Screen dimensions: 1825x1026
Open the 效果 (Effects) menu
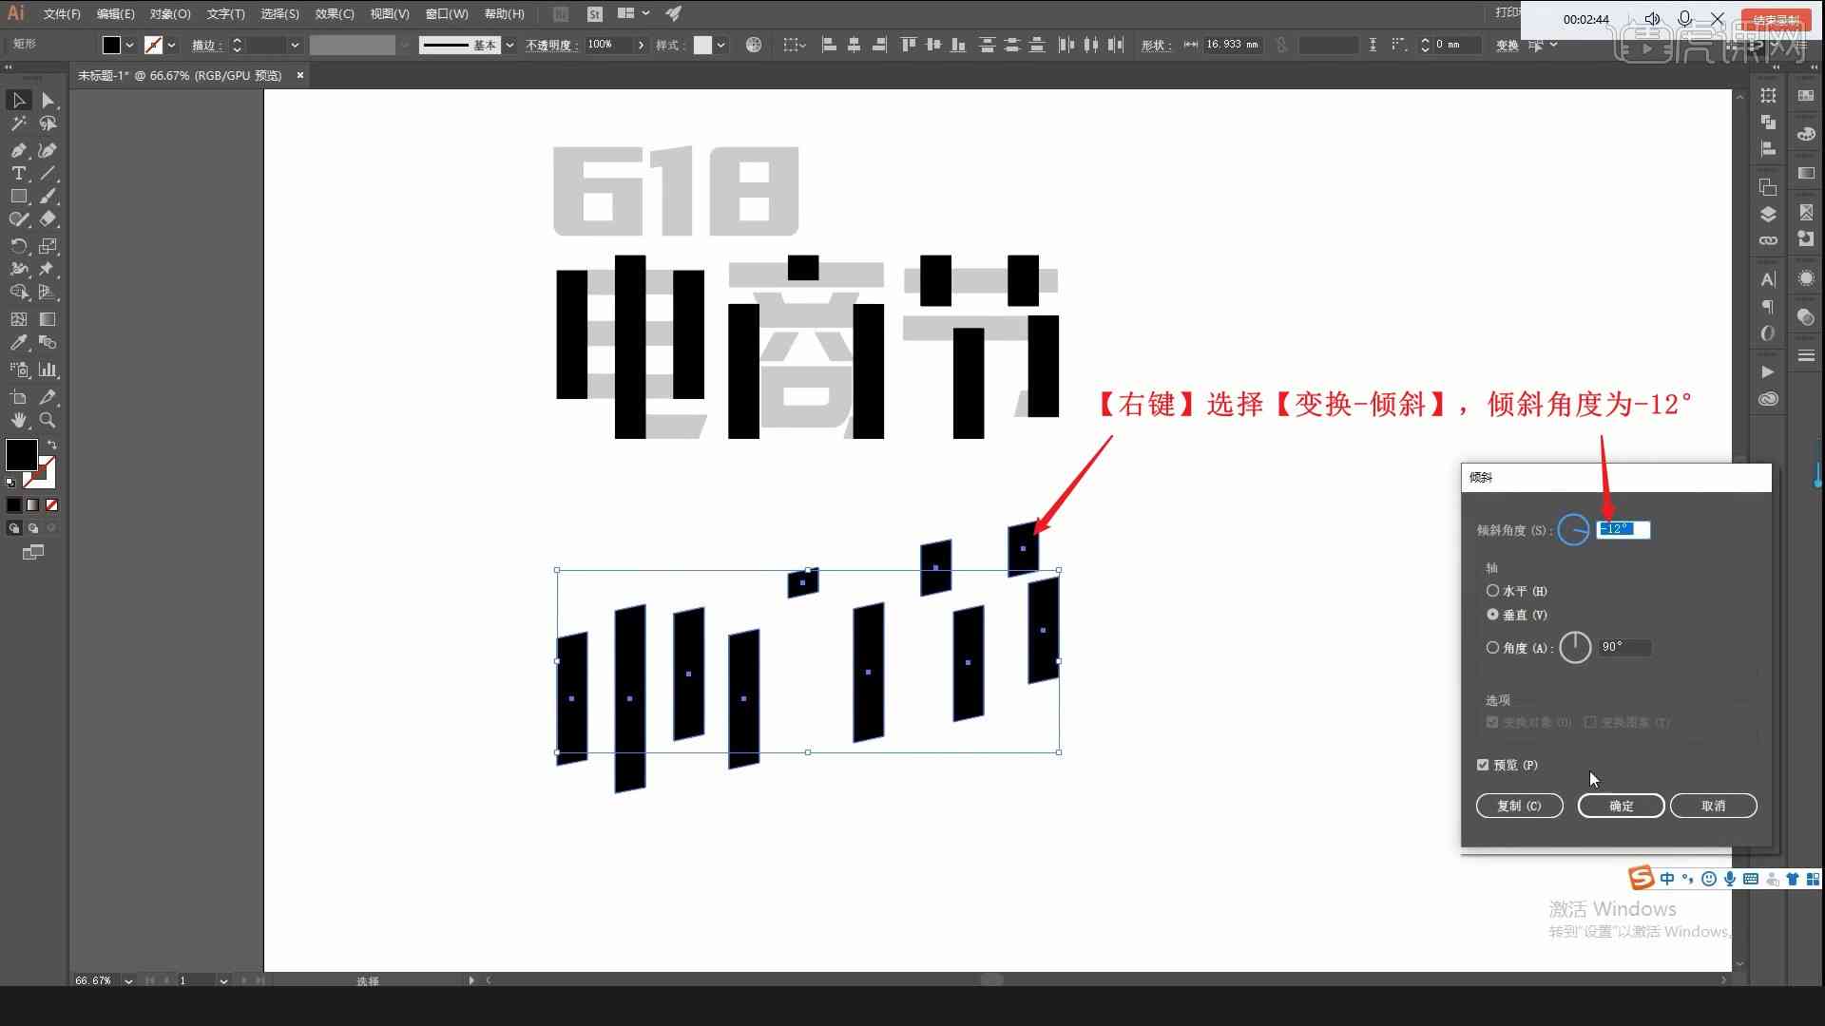[x=331, y=12]
